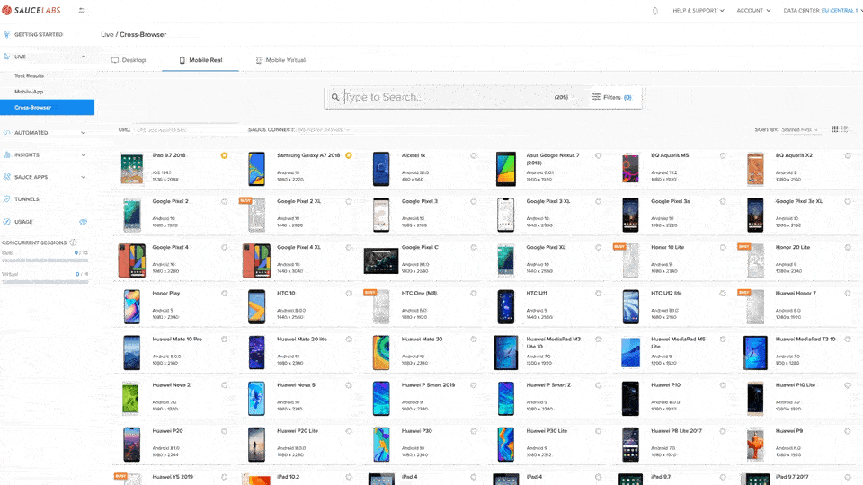This screenshot has width=863, height=485.
Task: Switch to grid view layout
Action: [x=834, y=129]
